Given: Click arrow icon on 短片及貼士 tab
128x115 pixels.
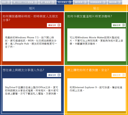Looking at the screenshot, I should click(x=70, y=2).
